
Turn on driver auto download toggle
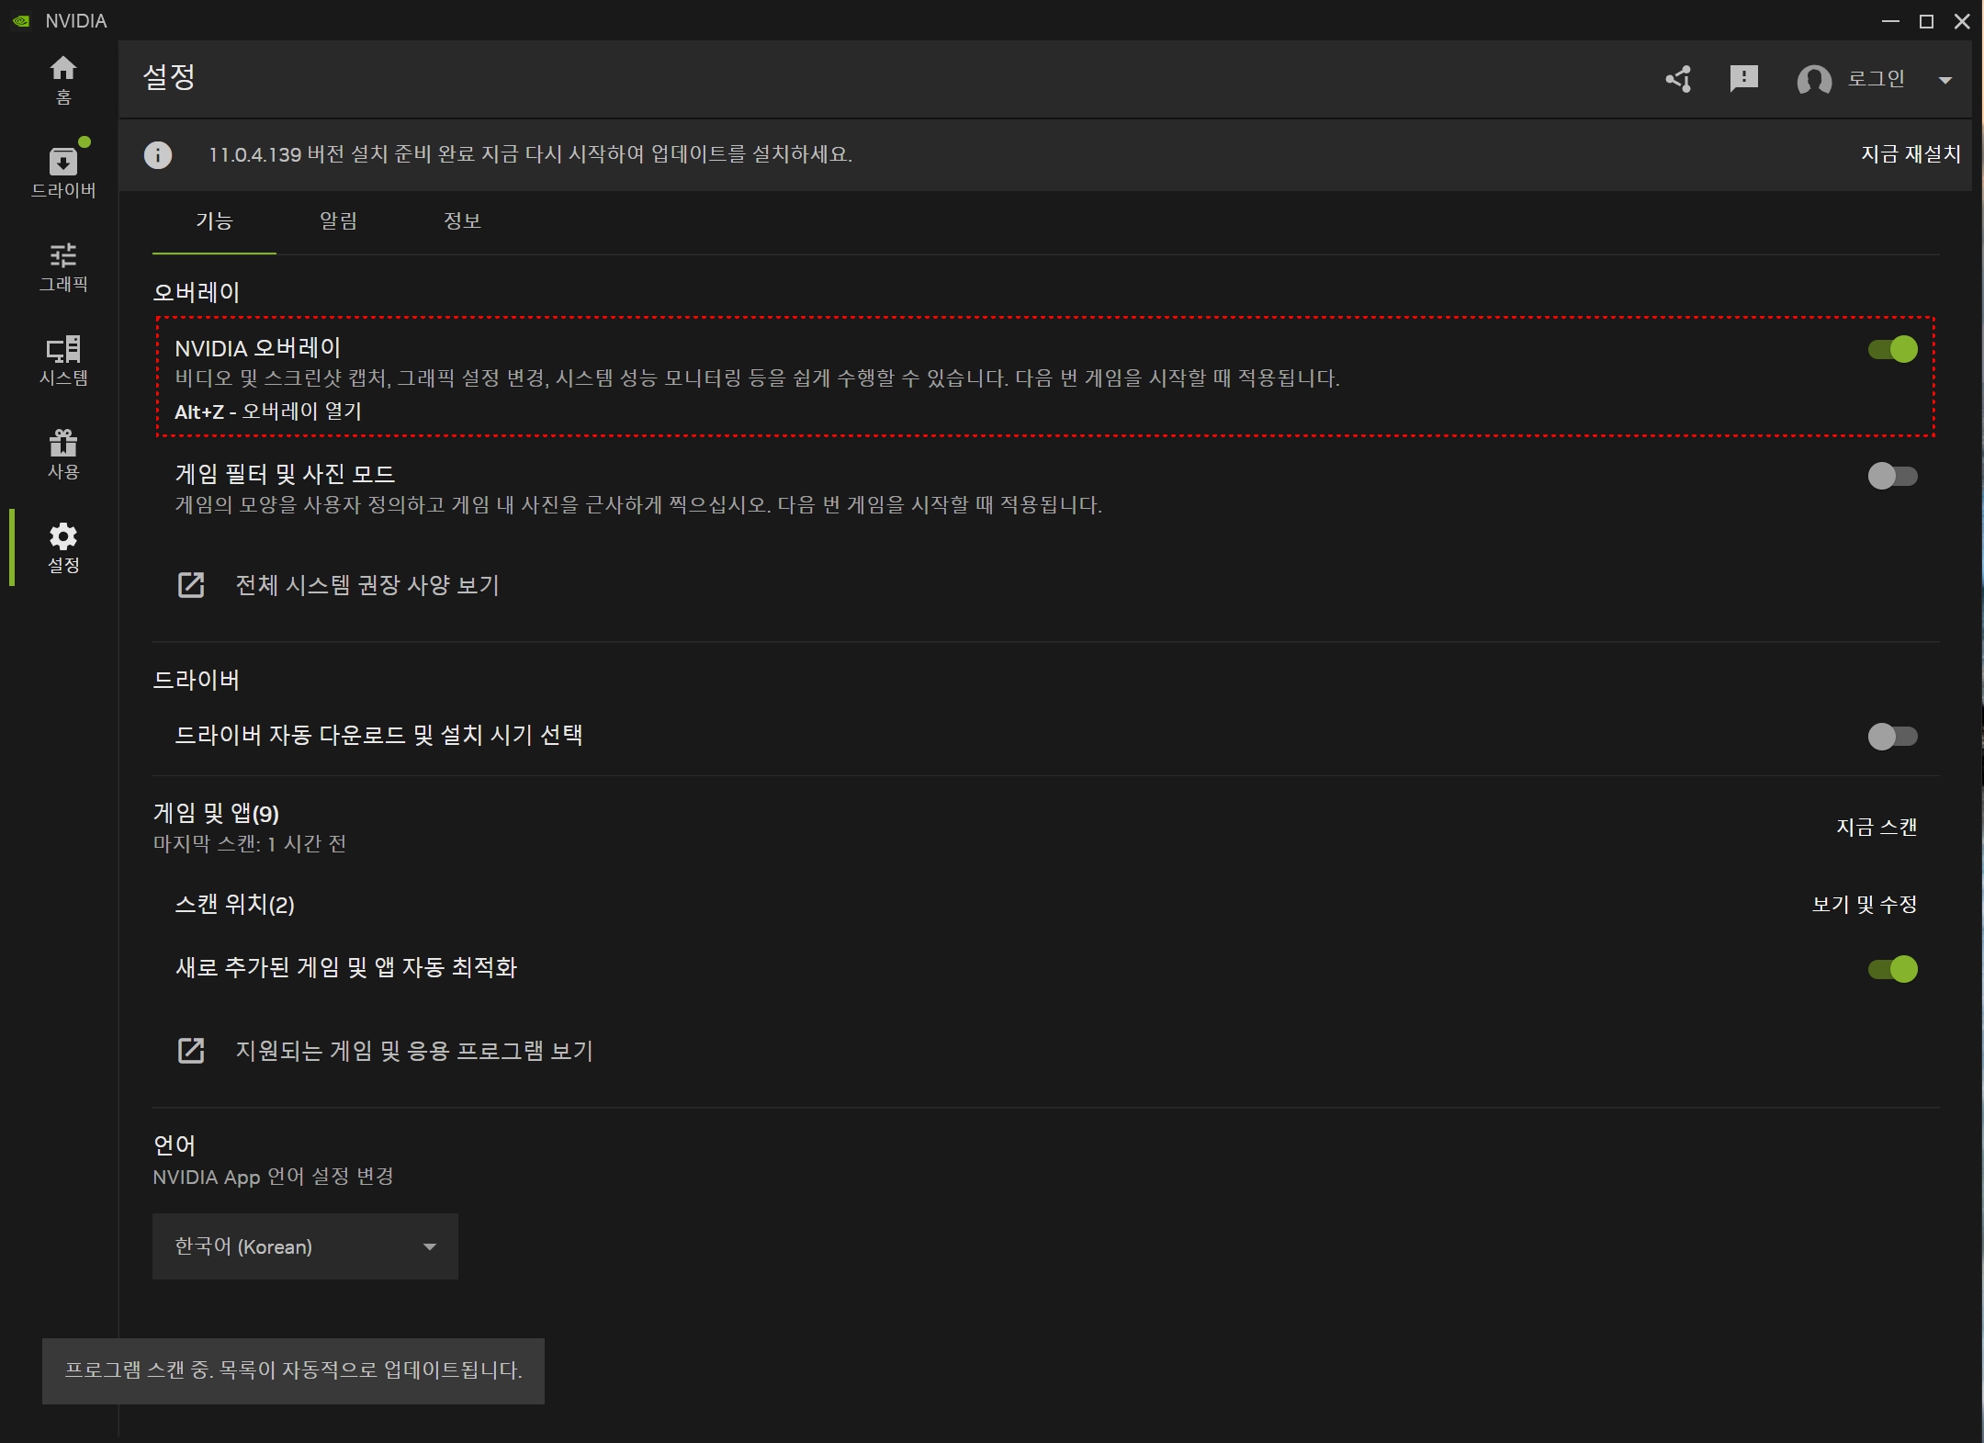[1892, 736]
